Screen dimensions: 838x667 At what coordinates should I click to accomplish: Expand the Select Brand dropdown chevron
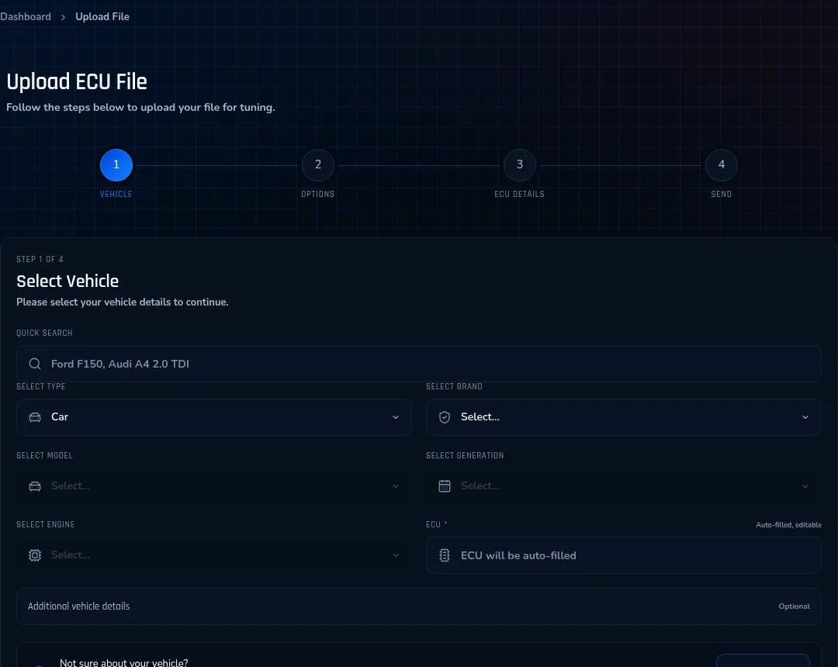pos(805,417)
